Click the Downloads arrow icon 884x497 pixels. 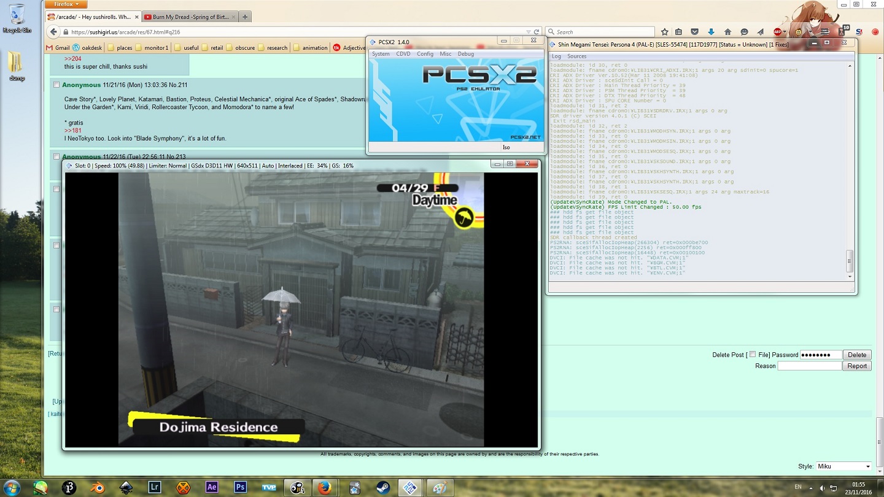pos(711,32)
